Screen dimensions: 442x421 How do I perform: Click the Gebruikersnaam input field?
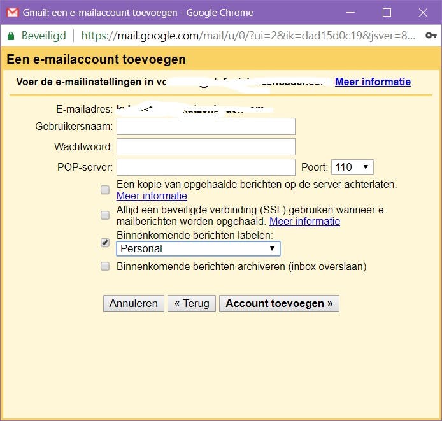pyautogui.click(x=206, y=126)
